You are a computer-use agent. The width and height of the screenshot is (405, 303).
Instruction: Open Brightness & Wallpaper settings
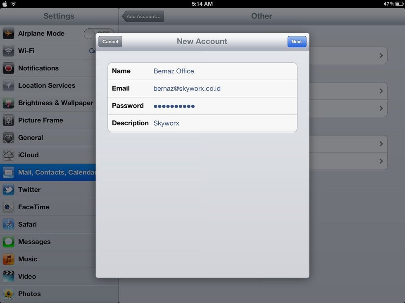pyautogui.click(x=8, y=103)
